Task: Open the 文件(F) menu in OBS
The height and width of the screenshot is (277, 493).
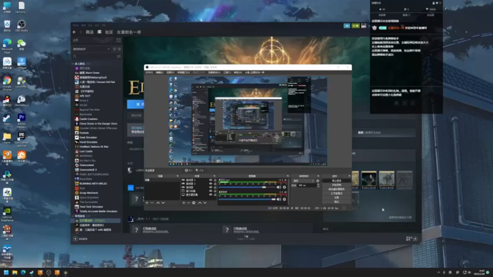Action: 149,73
